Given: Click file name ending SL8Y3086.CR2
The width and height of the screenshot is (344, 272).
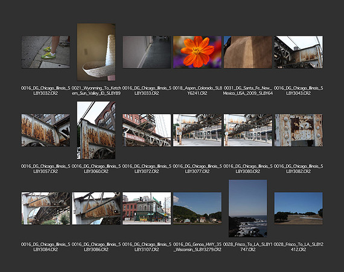Looking at the screenshot, I should coord(96,247).
